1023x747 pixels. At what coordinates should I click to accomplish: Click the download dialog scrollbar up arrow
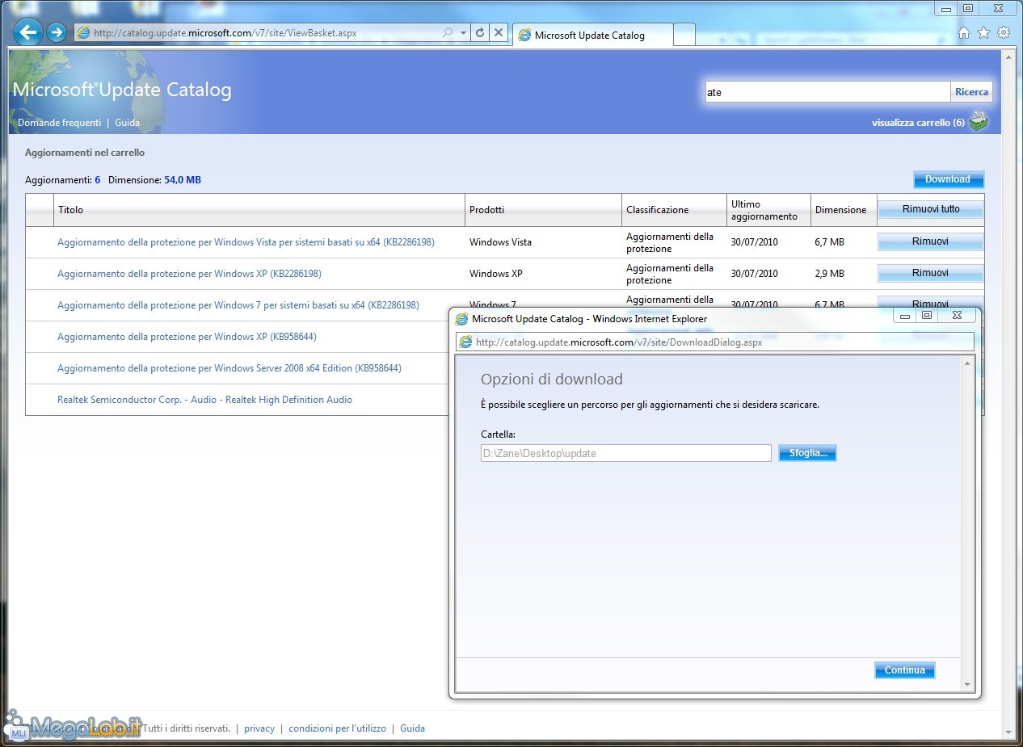click(x=967, y=364)
